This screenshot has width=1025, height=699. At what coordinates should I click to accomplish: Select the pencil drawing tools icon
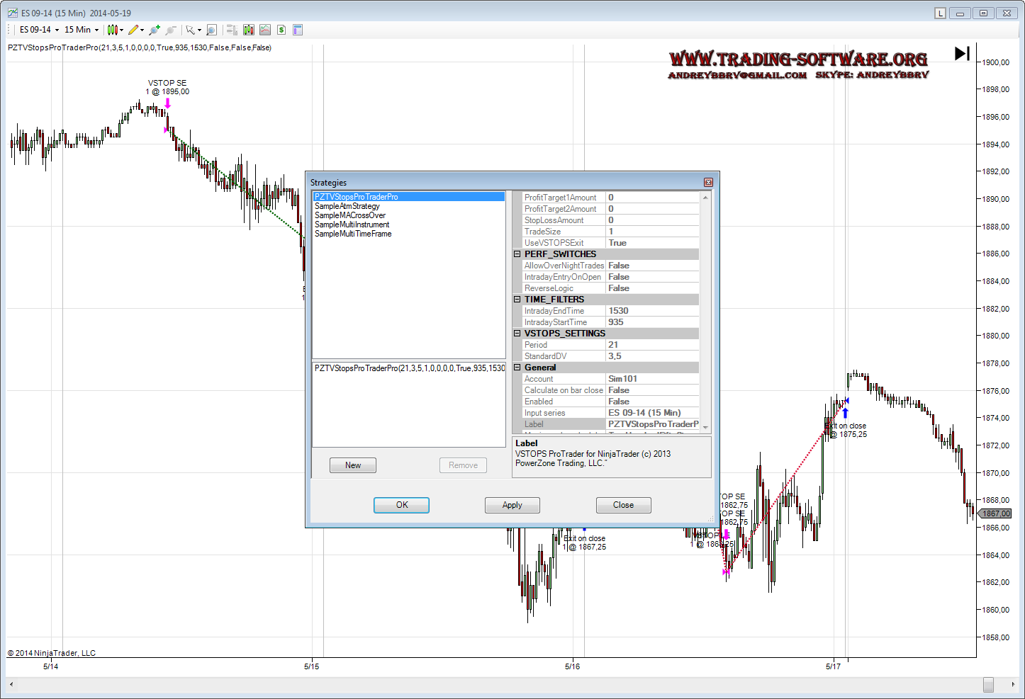(x=133, y=30)
